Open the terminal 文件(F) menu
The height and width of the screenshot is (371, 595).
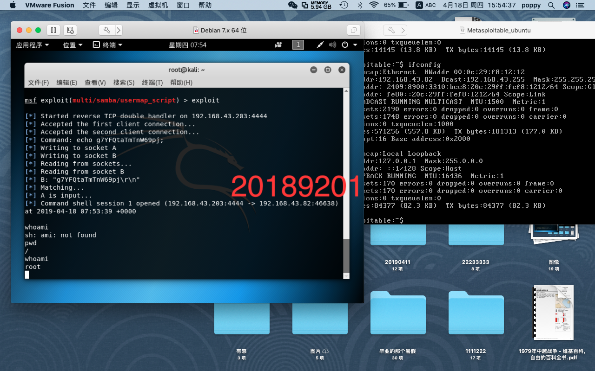[x=39, y=82]
